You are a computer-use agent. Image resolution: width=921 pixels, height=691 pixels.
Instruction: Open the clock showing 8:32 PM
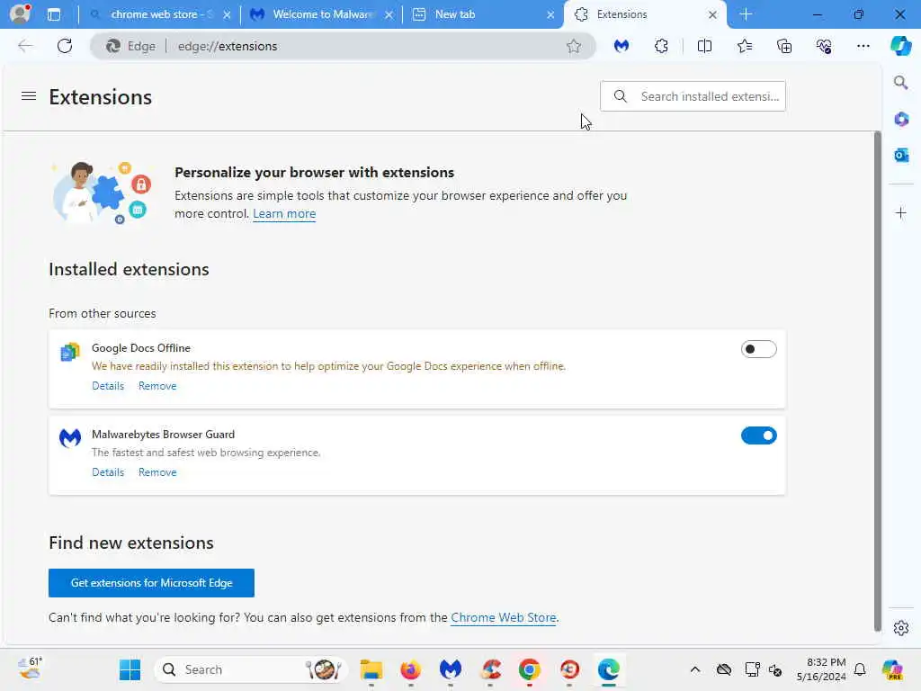tap(821, 669)
